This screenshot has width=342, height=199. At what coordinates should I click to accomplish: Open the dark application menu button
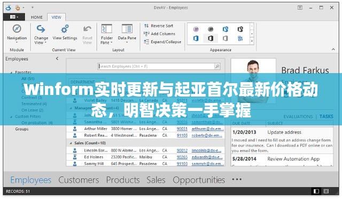click(14, 17)
